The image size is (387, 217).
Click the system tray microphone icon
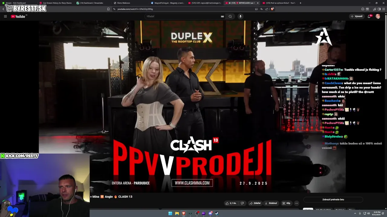[x=360, y=213]
